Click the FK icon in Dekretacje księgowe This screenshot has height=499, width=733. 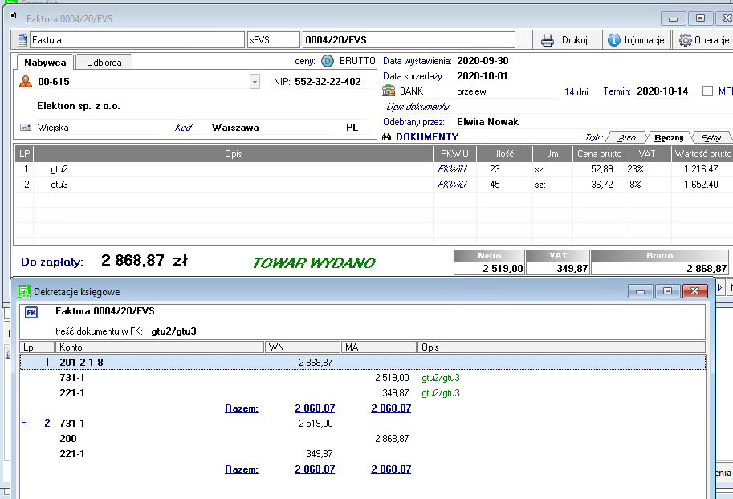32,312
